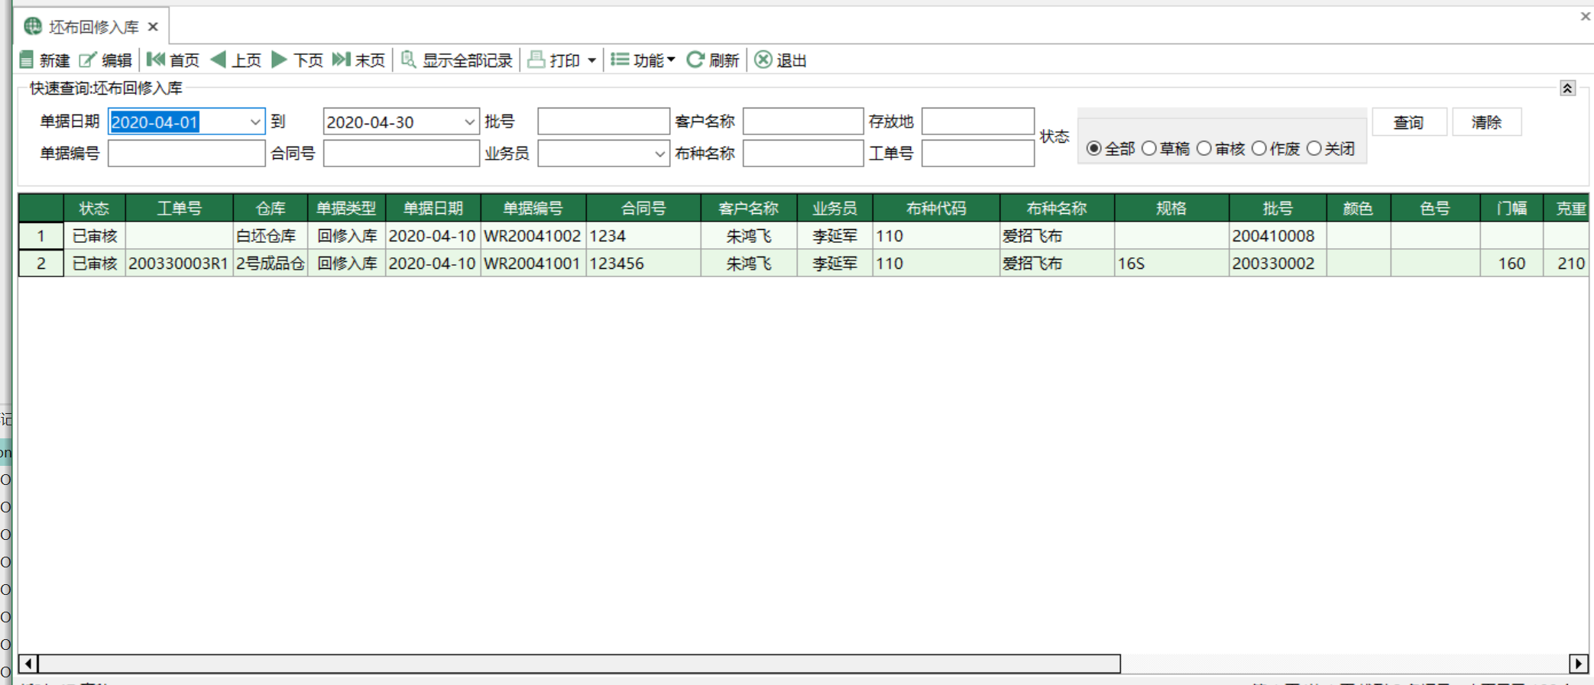1594x685 pixels.
Task: Click batch number 200330002 cell
Action: pyautogui.click(x=1278, y=263)
